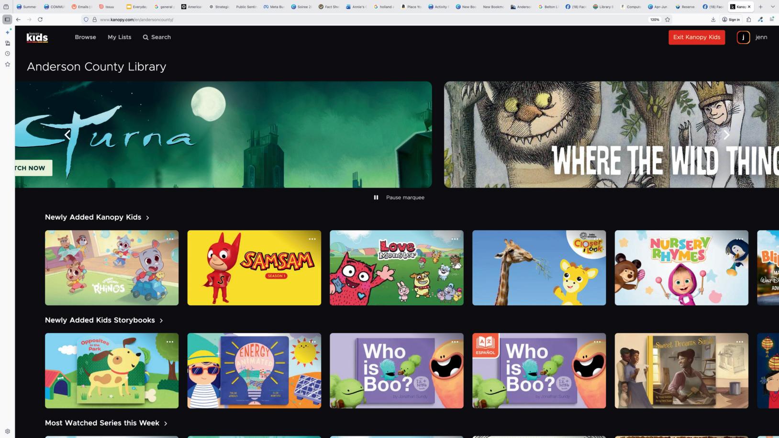Image resolution: width=779 pixels, height=438 pixels.
Task: Click the Kanopy Kids logo
Action: tap(37, 37)
